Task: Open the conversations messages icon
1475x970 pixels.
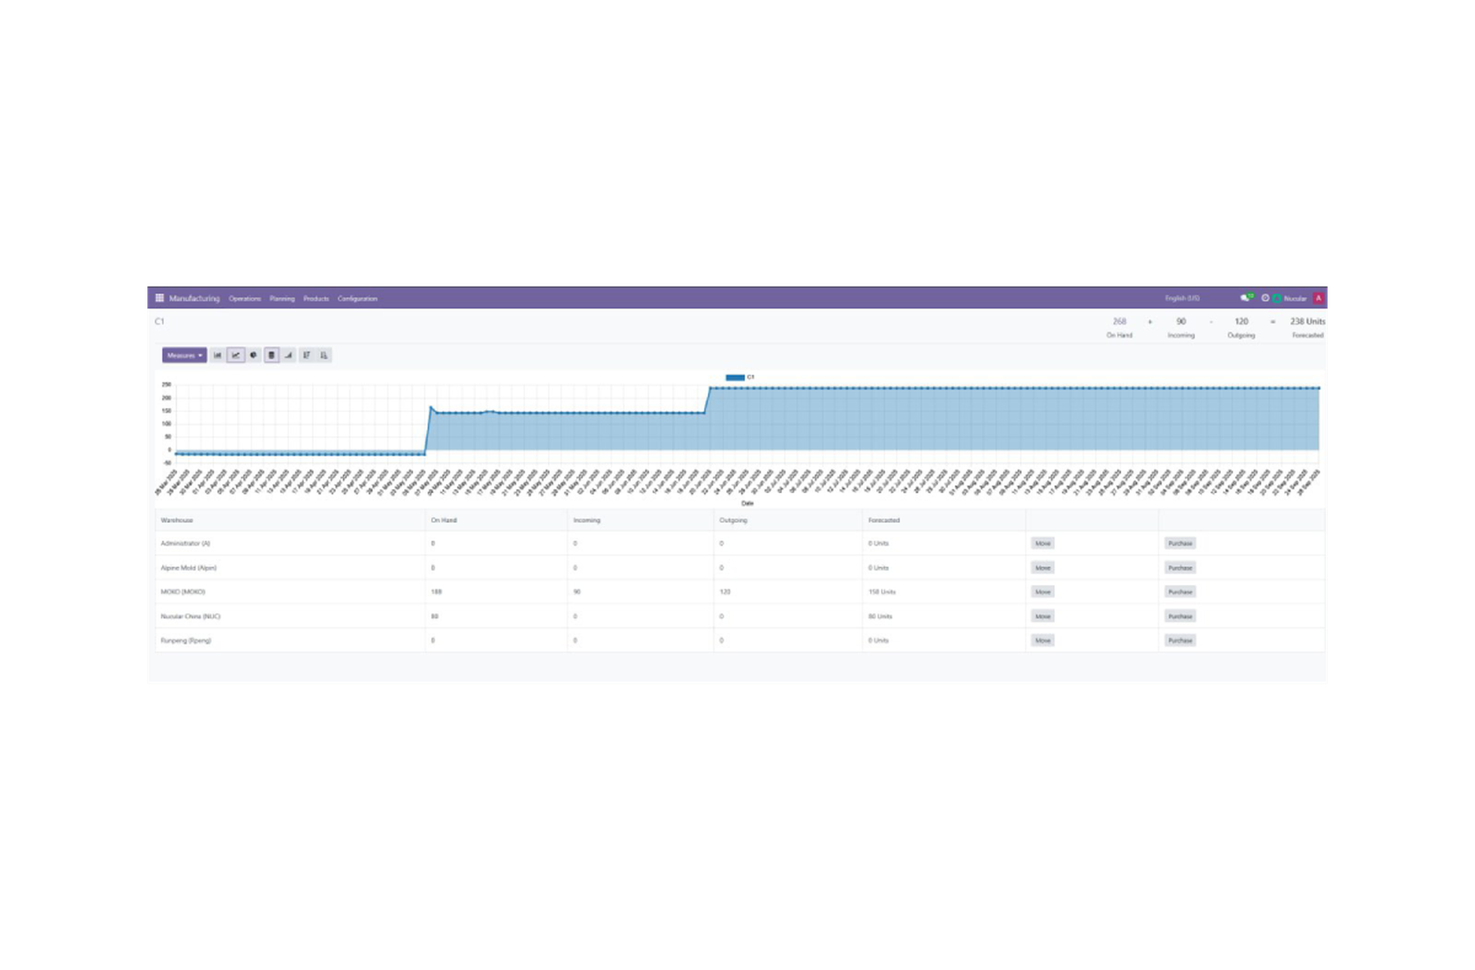Action: click(1246, 298)
